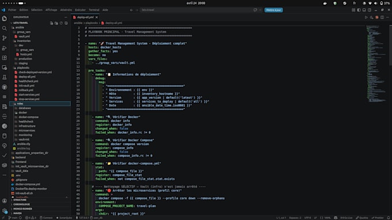The width and height of the screenshot is (392, 220).
Task: Open the Remote Explorer view
Action: [5, 67]
